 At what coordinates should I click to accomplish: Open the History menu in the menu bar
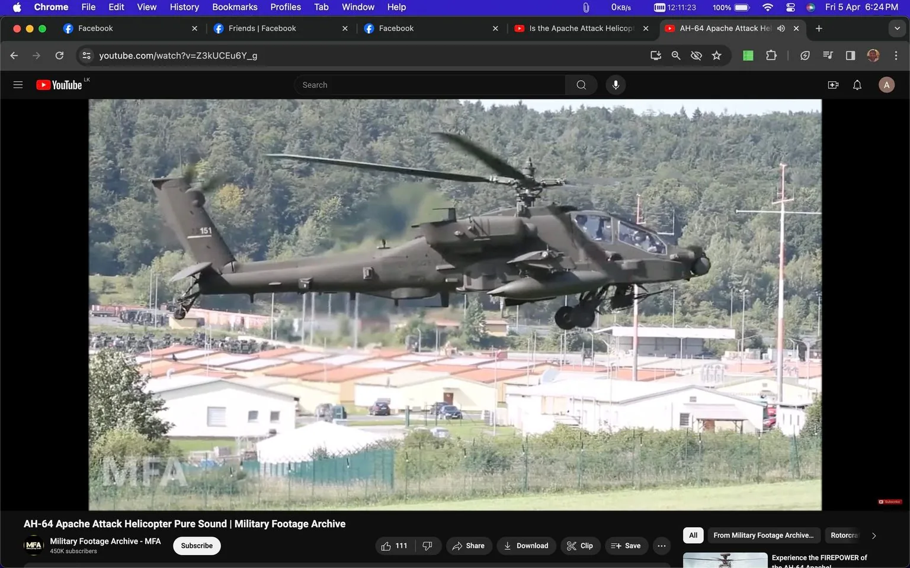coord(184,7)
